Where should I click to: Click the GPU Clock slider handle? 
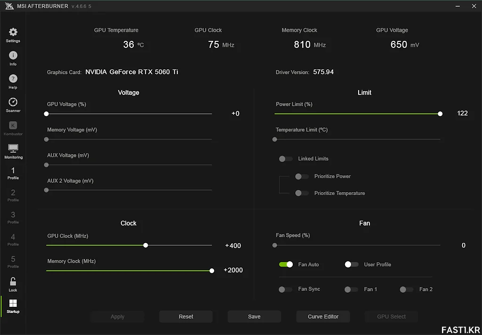tap(146, 245)
